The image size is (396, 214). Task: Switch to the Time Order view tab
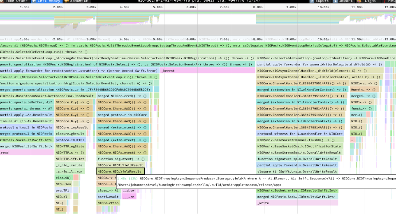15,1
